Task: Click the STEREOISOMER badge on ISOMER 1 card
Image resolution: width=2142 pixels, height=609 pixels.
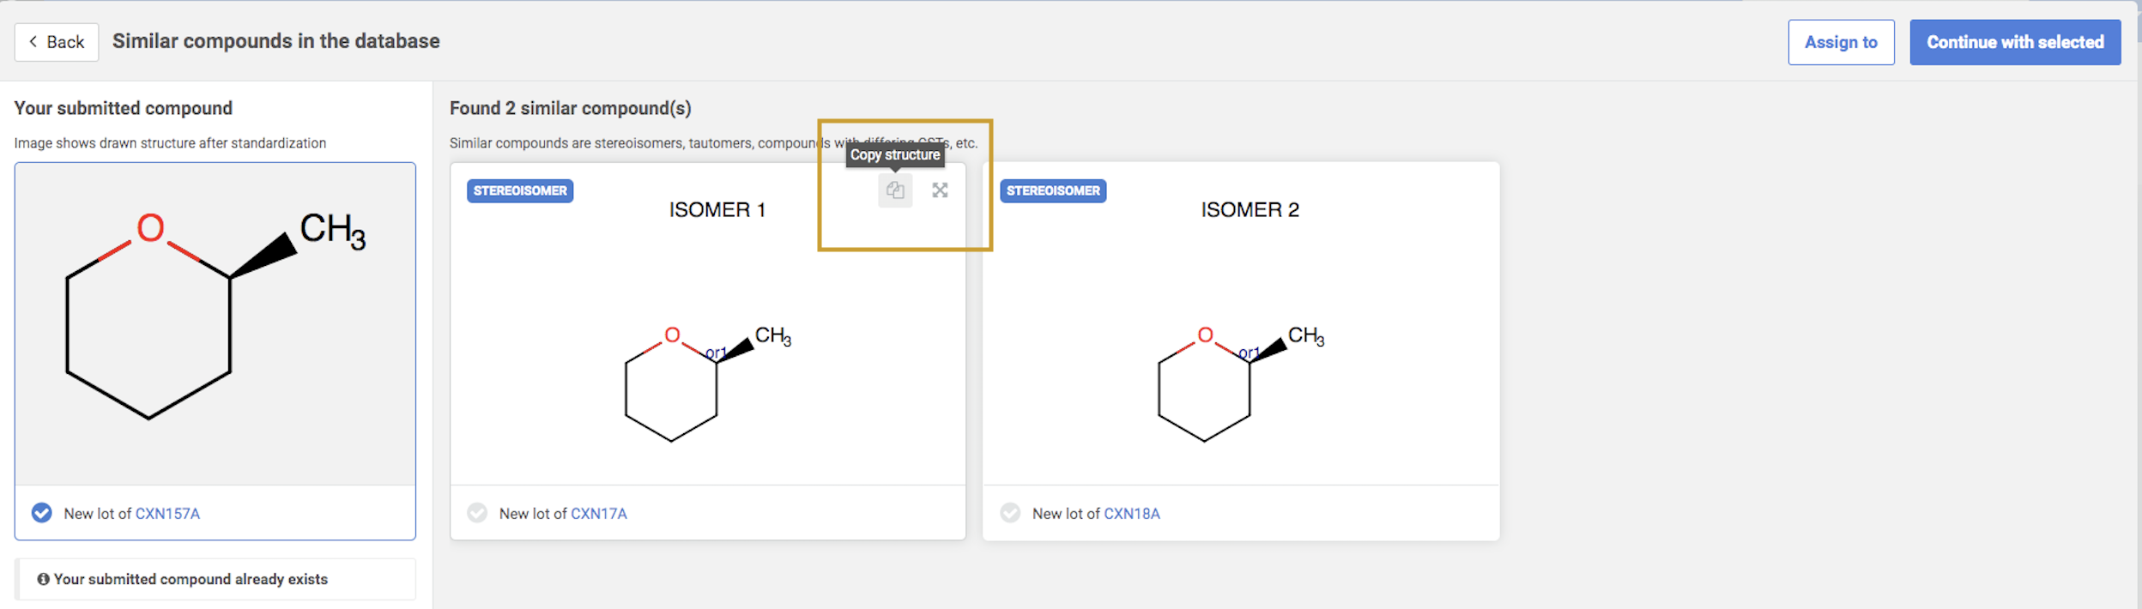Action: pos(520,190)
